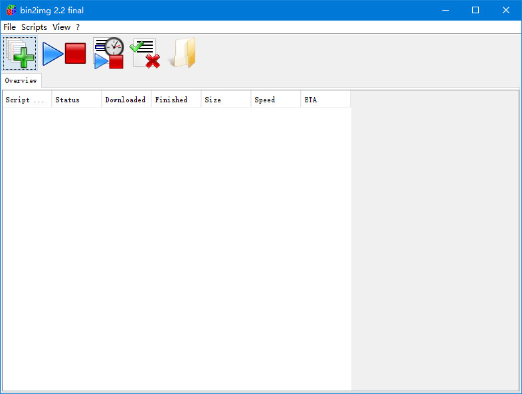Screen dimensions: 522x394
Task: Maximize the bin2img window
Action: (x=476, y=10)
